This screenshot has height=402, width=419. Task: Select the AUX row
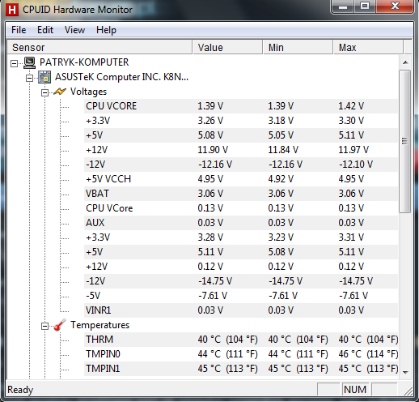click(241, 223)
